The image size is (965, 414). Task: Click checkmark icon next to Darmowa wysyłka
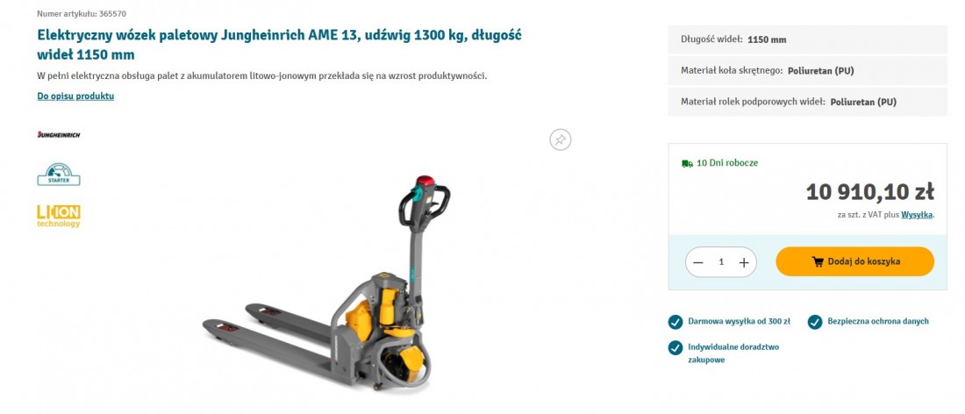pyautogui.click(x=675, y=322)
